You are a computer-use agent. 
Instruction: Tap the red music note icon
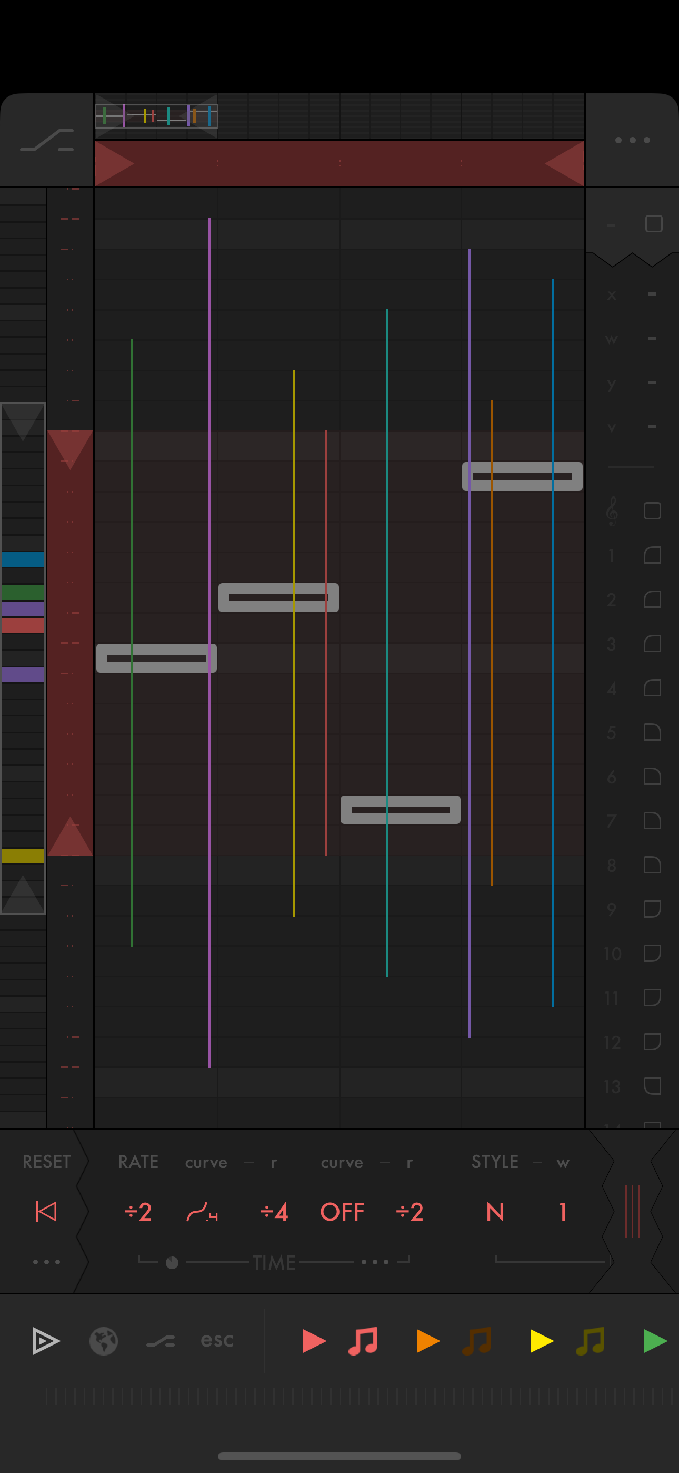(x=363, y=1341)
